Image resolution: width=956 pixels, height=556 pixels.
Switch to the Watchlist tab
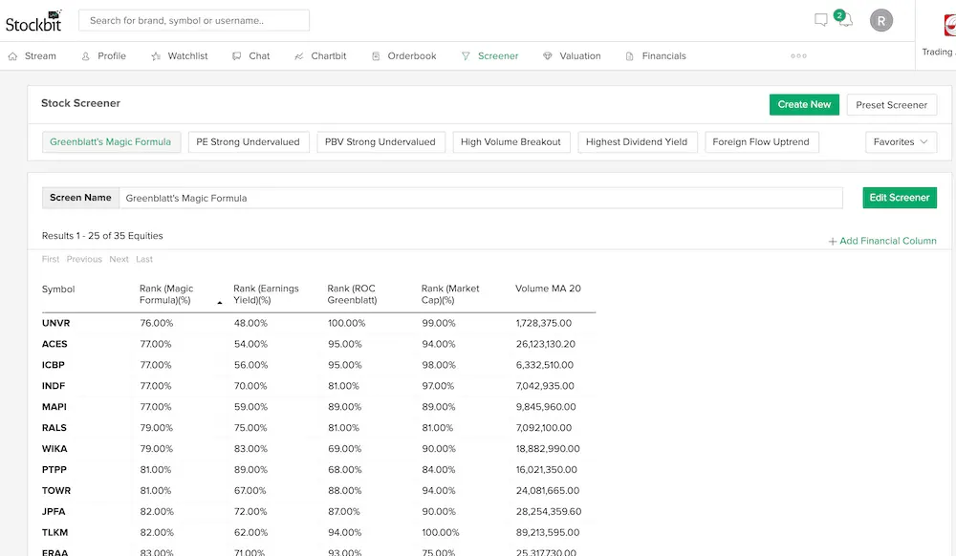tap(180, 56)
